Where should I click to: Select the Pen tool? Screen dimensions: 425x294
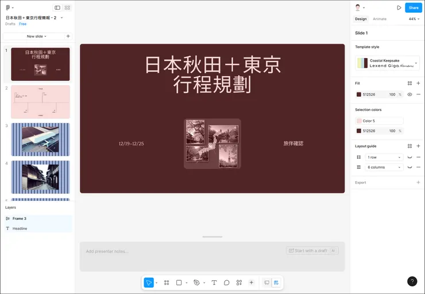(196, 282)
